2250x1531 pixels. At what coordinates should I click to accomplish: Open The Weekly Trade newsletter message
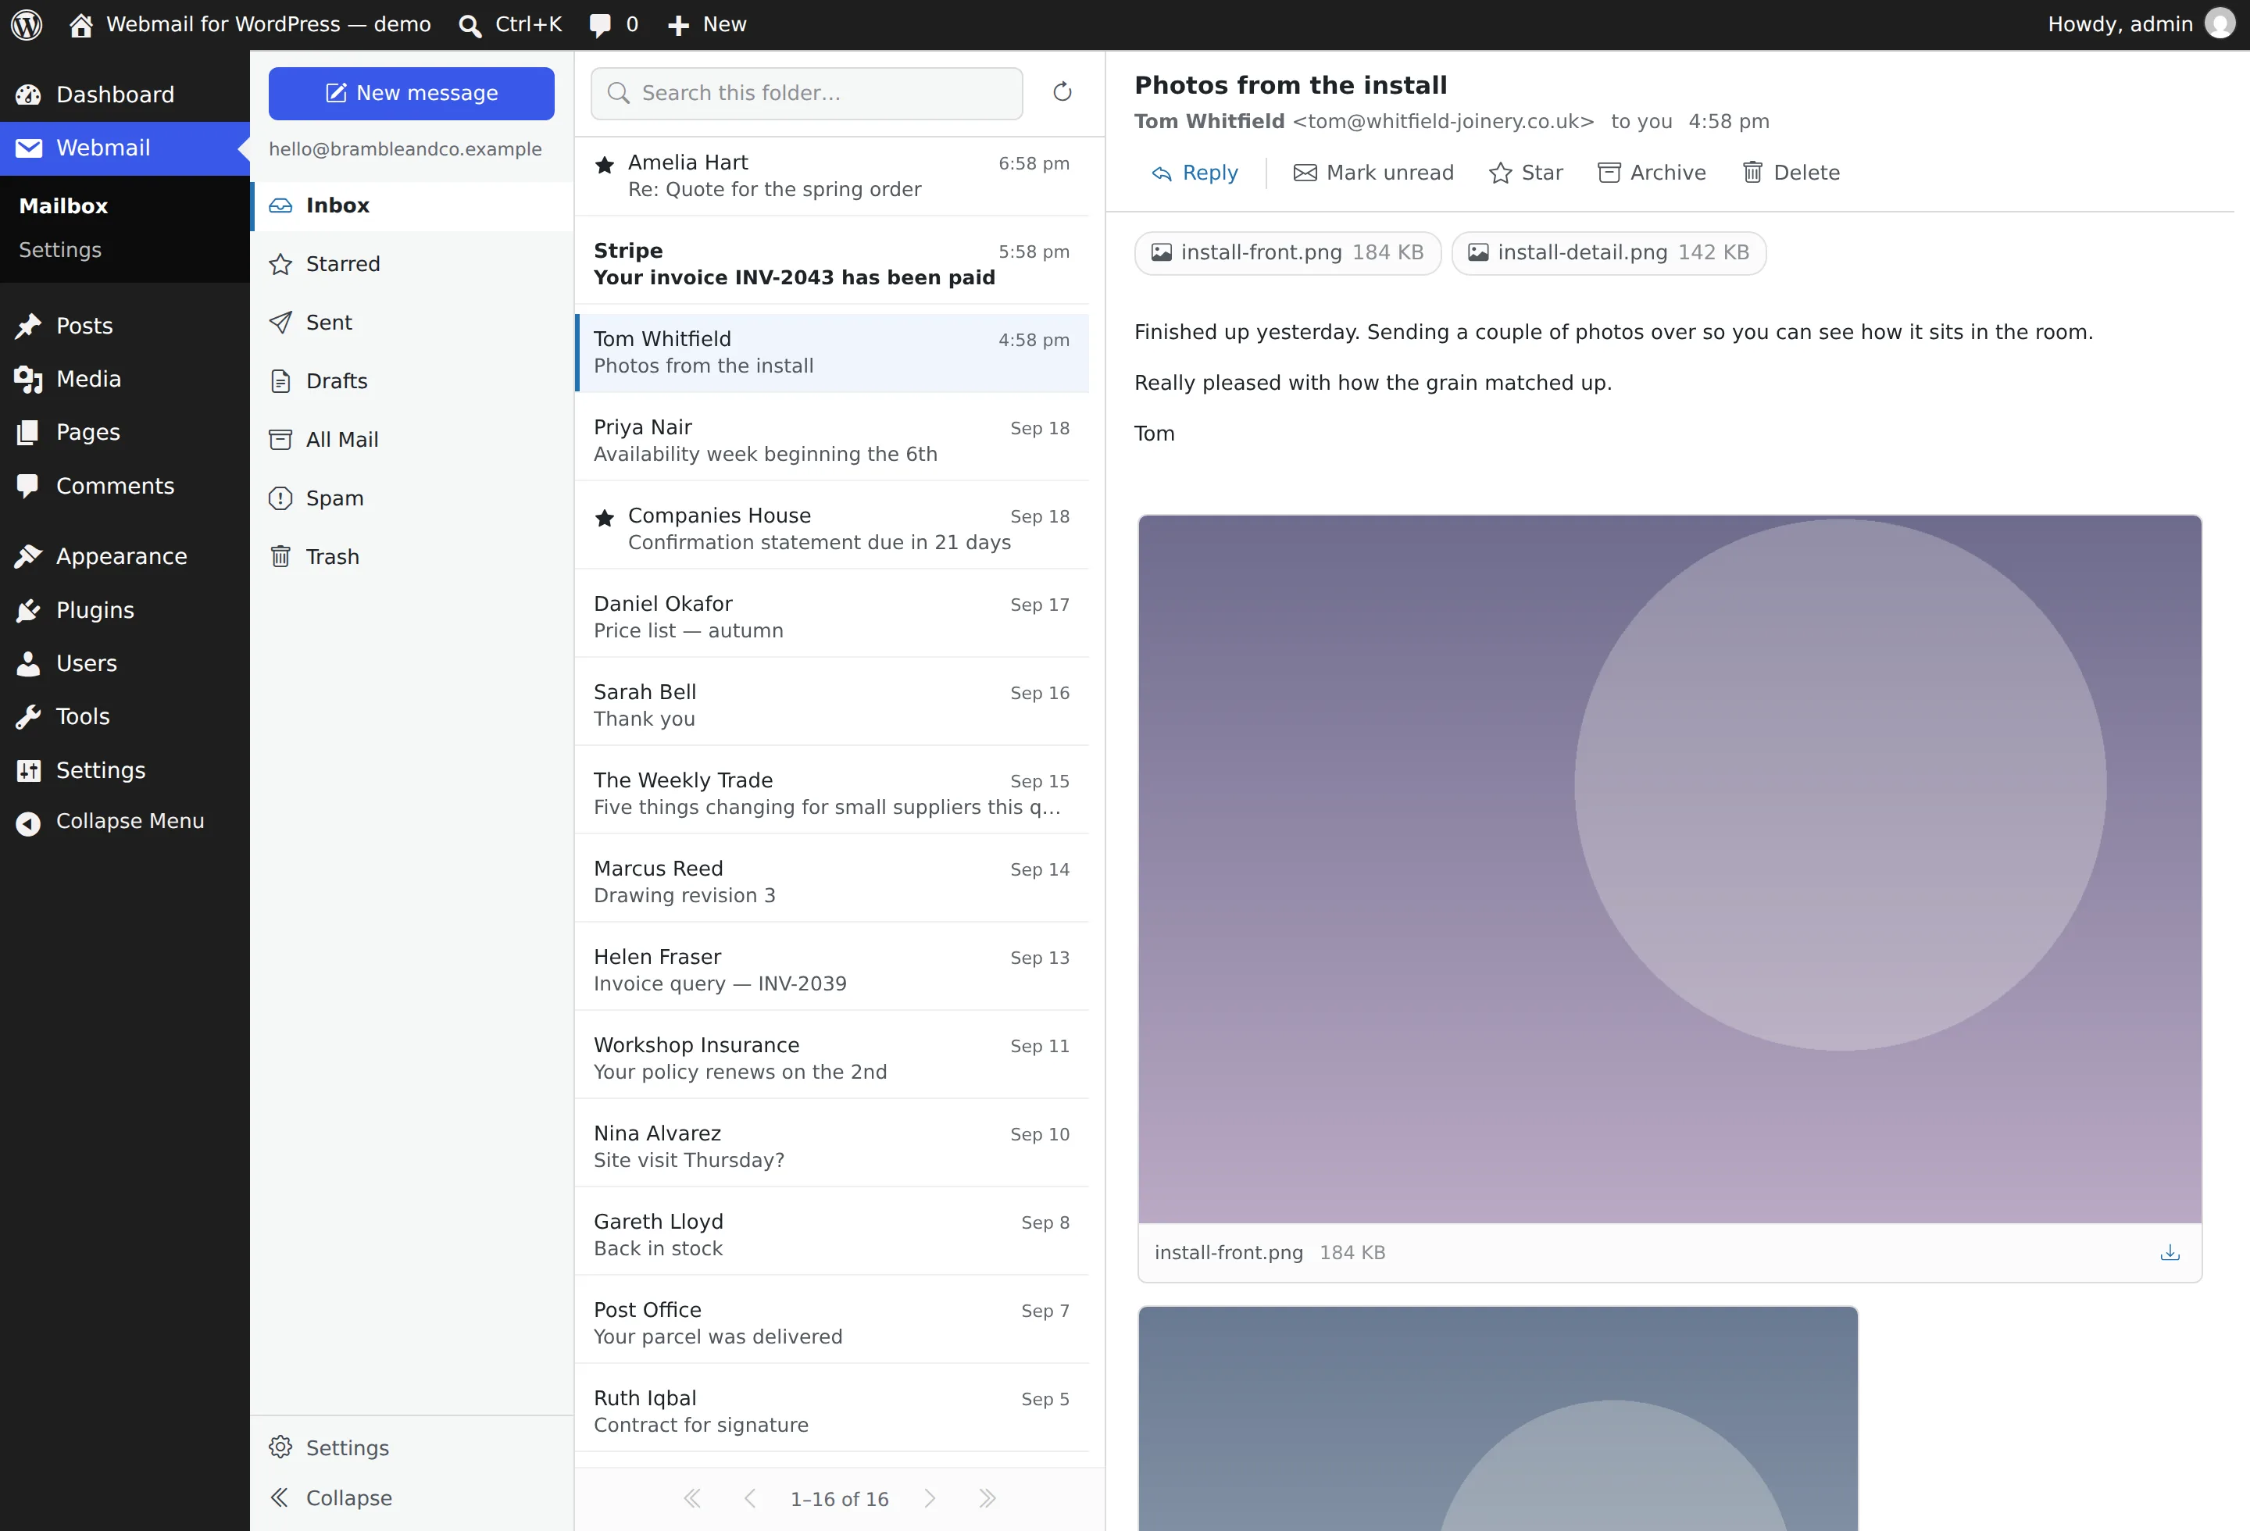(832, 793)
